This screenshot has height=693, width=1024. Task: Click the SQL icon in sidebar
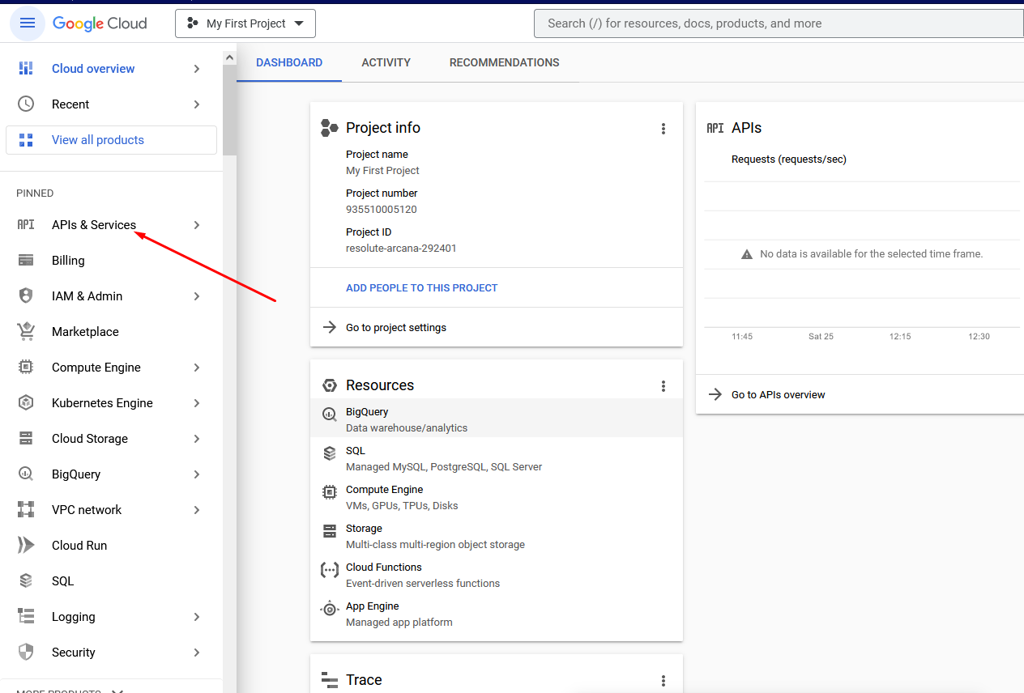[26, 581]
